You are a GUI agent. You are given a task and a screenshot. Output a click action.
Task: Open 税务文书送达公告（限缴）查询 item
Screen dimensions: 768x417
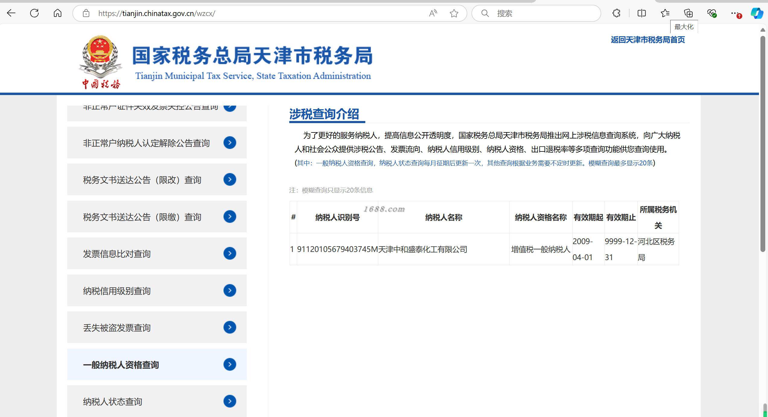point(142,217)
